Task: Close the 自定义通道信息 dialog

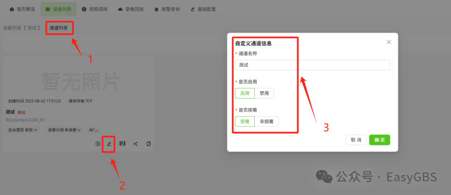Action: point(389,42)
